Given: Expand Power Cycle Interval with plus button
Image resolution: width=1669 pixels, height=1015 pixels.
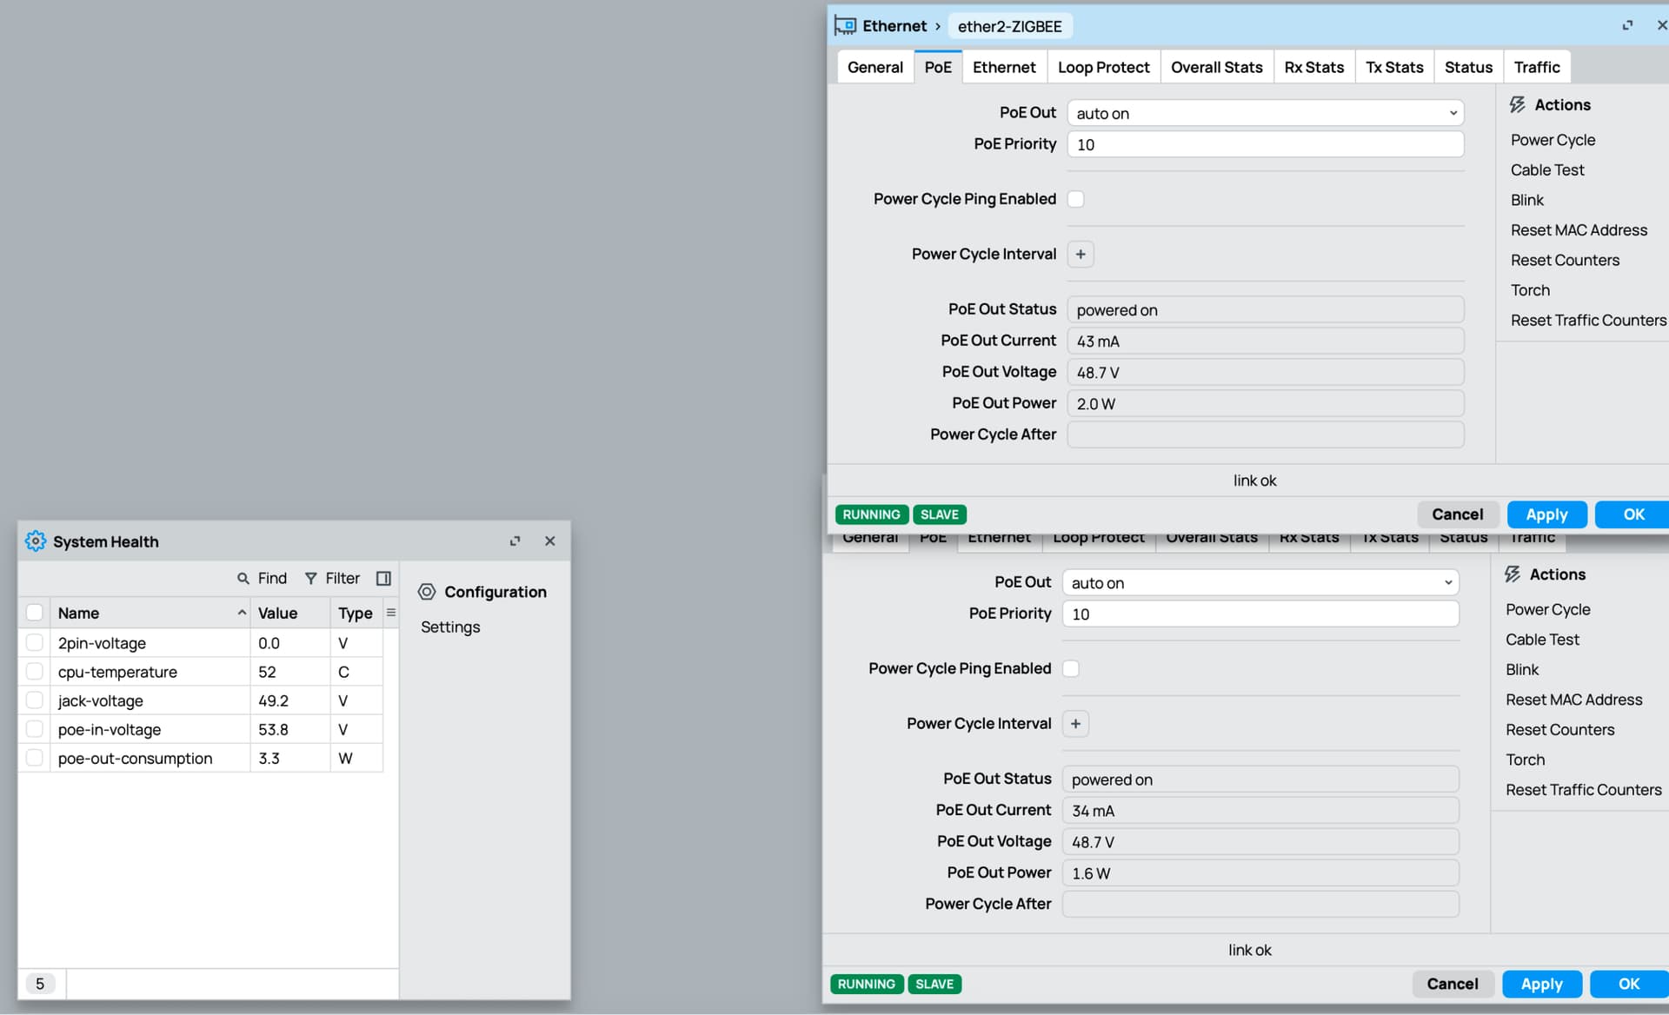Looking at the screenshot, I should point(1081,255).
